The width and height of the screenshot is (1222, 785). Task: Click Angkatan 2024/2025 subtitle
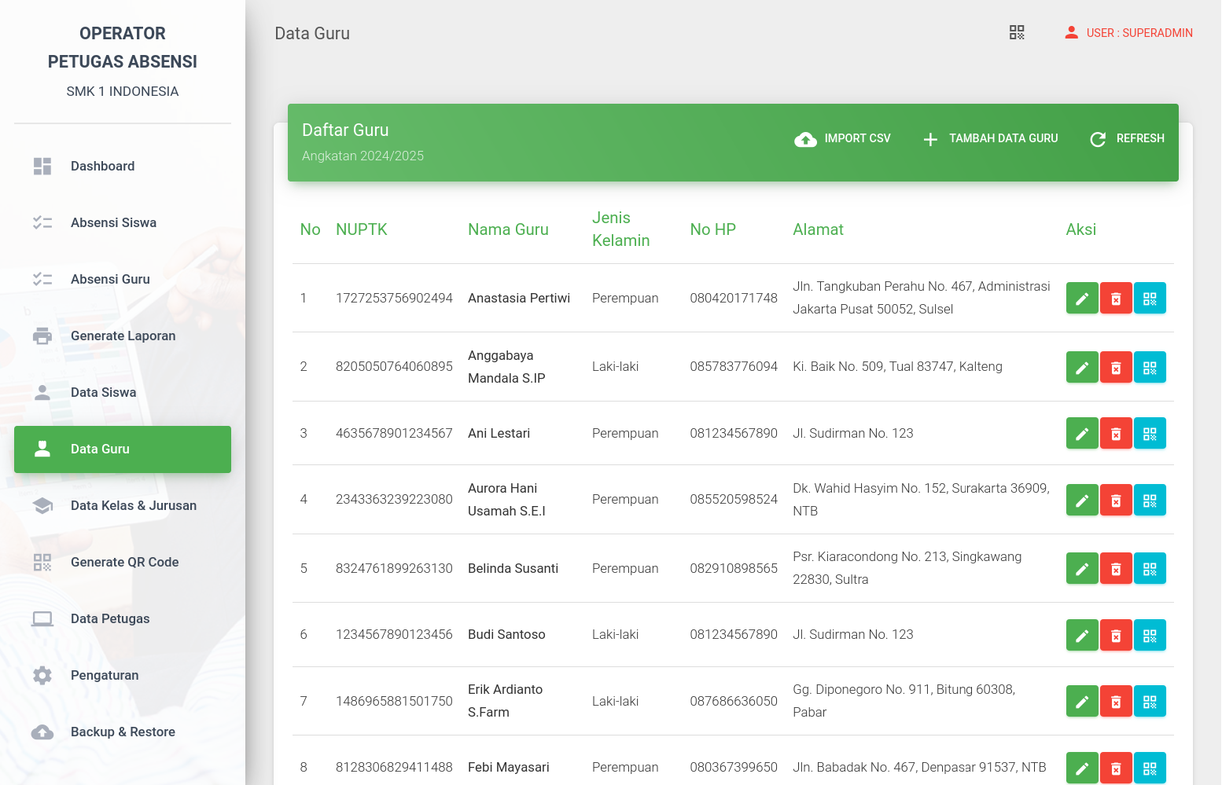point(363,156)
